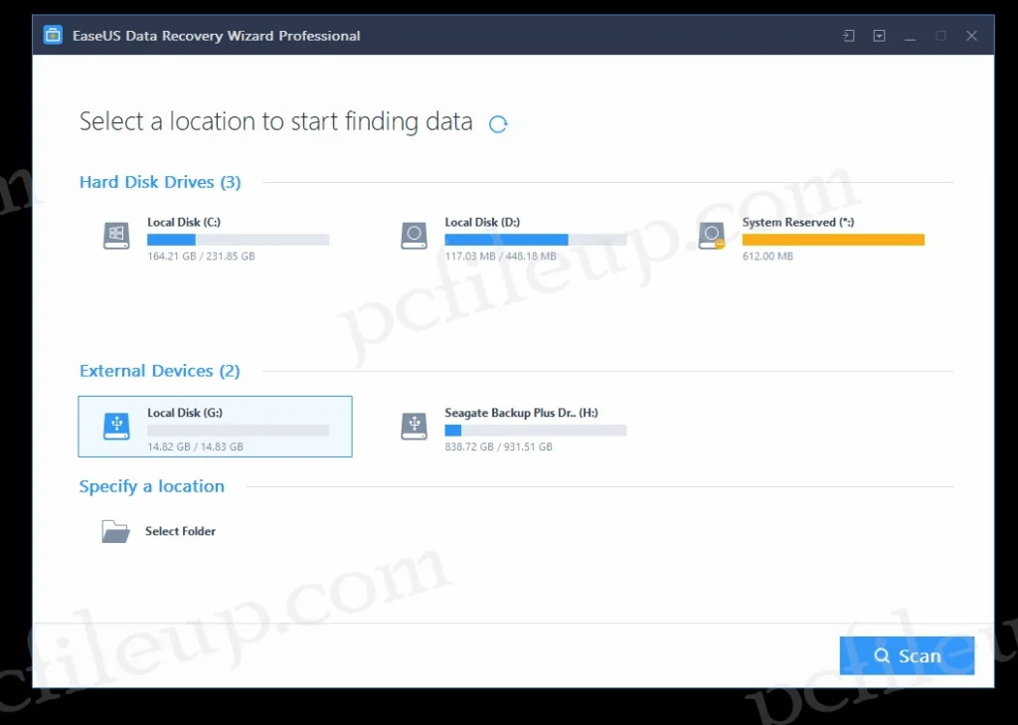Click the folder icon next to Select Folder
Viewport: 1018px width, 725px height.
pyautogui.click(x=115, y=530)
